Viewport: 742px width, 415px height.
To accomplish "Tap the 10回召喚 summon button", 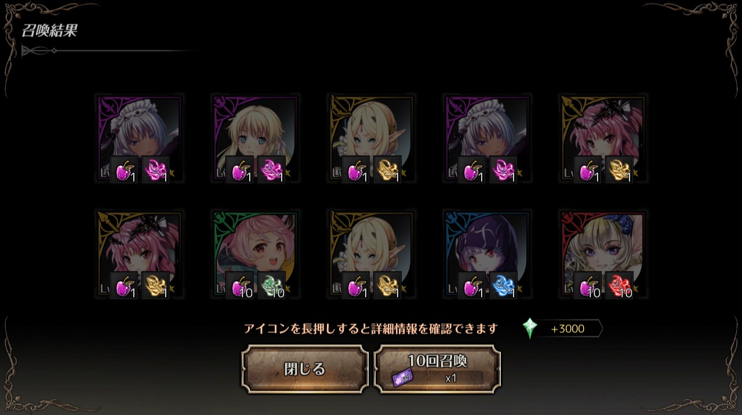I will (x=437, y=369).
